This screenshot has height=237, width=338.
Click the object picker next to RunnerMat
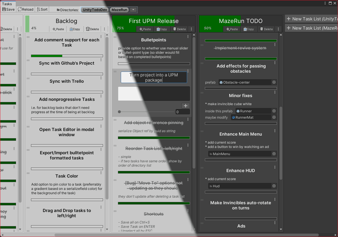(274, 117)
